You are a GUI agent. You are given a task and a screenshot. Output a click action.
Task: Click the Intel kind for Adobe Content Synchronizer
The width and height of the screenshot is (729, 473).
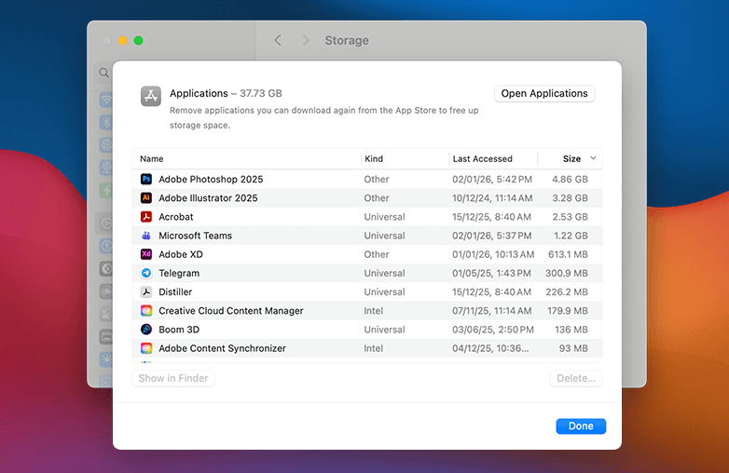tap(373, 348)
